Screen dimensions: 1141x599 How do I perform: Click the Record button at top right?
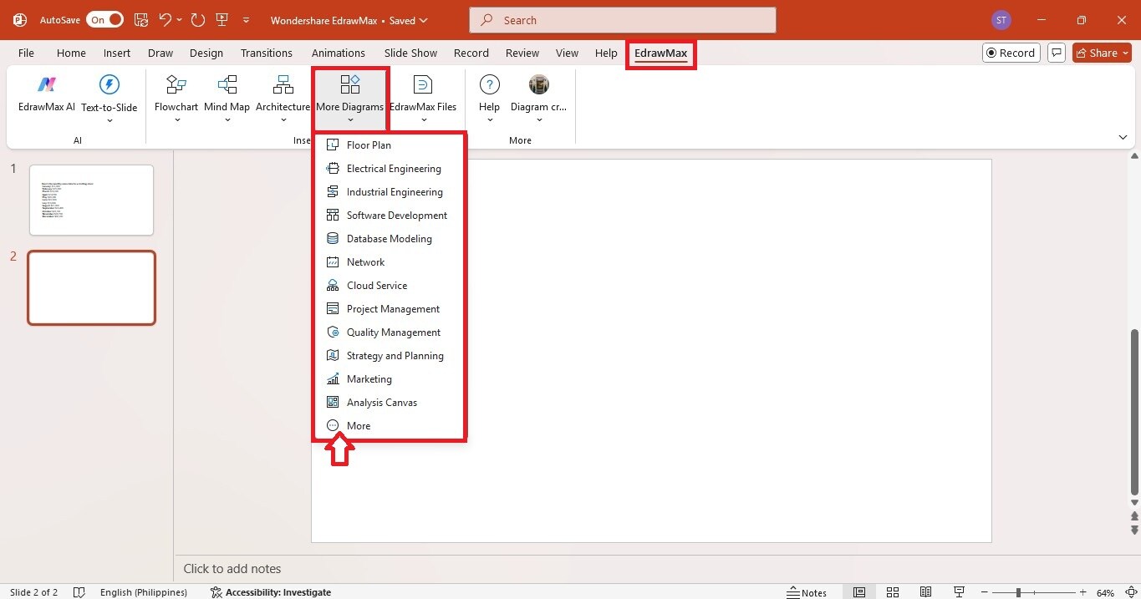(1011, 53)
